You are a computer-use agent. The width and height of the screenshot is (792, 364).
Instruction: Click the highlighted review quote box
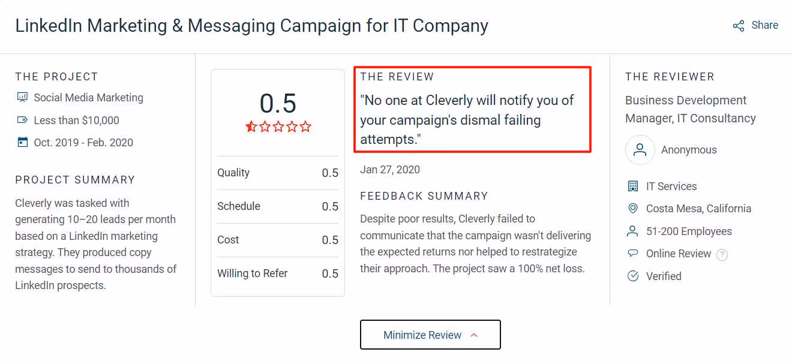click(473, 109)
